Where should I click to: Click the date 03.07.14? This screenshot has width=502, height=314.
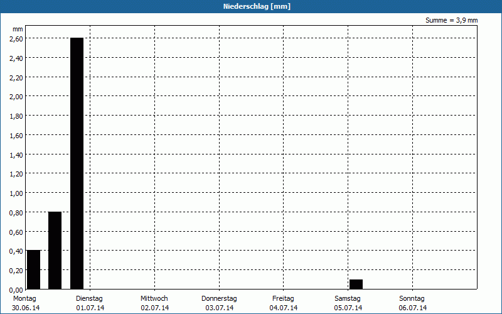coord(220,308)
